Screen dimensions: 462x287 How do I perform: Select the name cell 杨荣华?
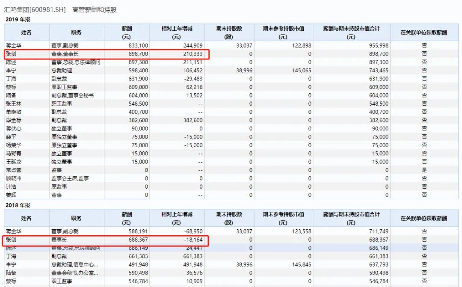pos(14,145)
